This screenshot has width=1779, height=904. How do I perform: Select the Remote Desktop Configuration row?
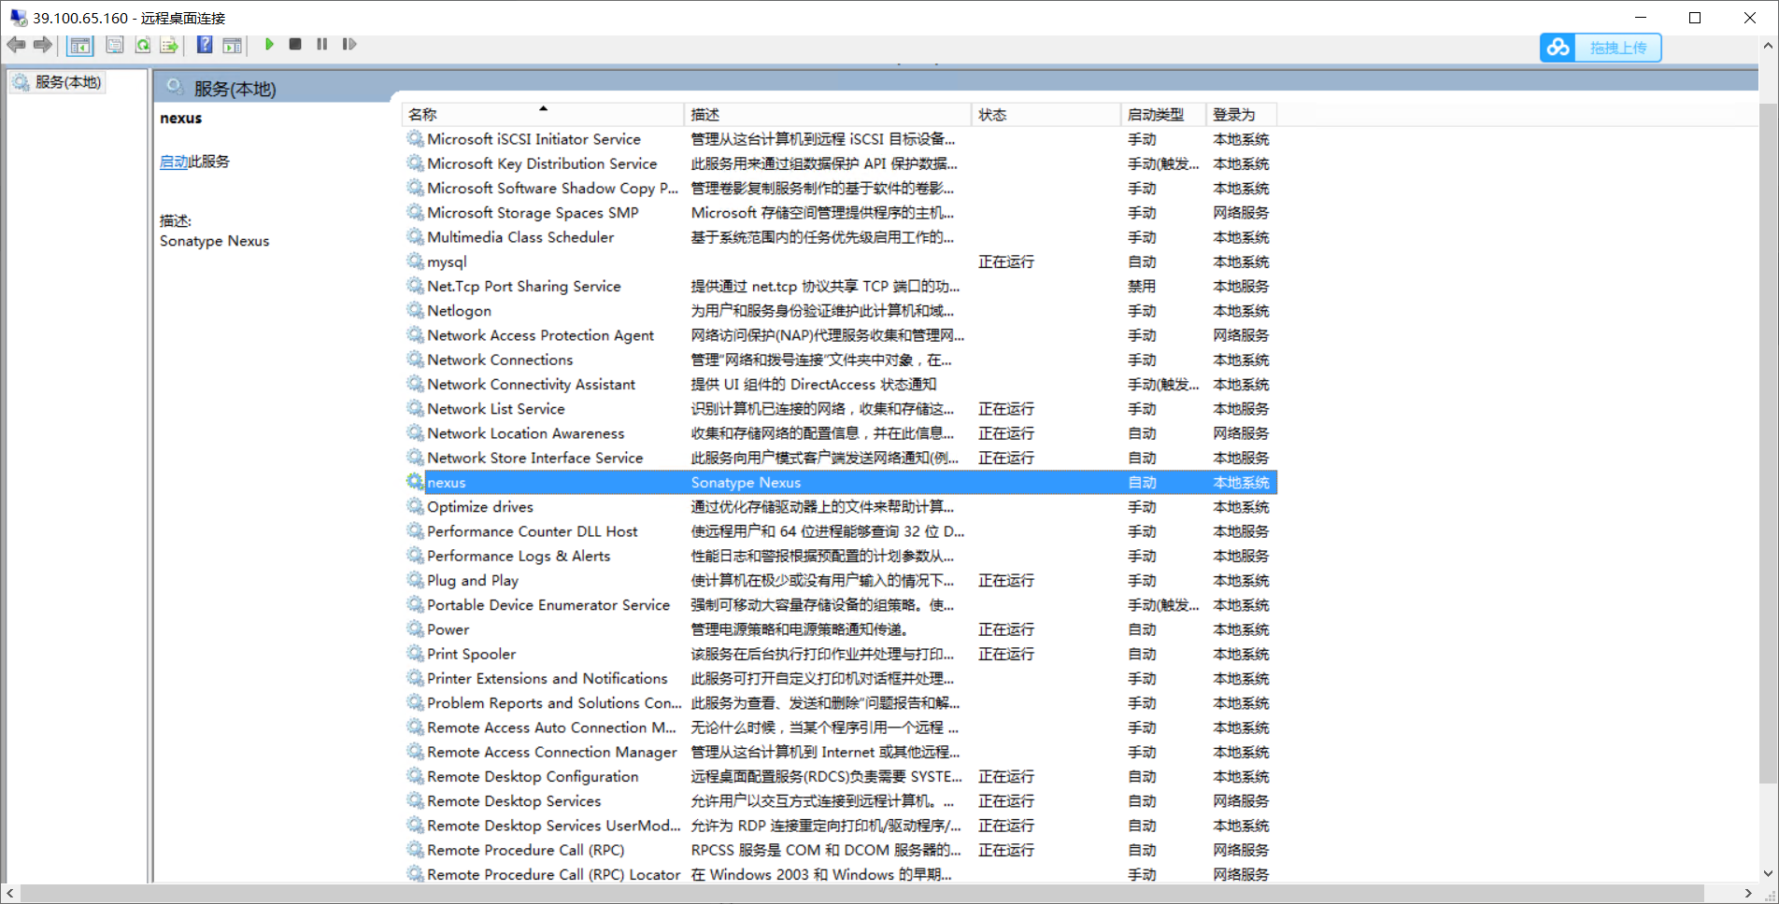(839, 776)
